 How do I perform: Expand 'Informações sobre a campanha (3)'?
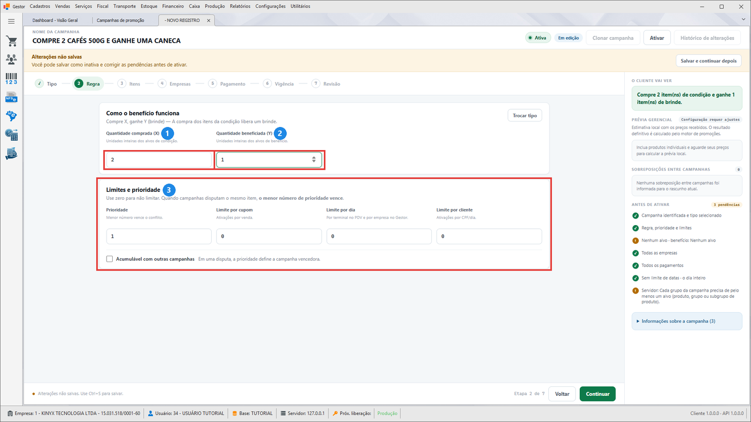687,321
